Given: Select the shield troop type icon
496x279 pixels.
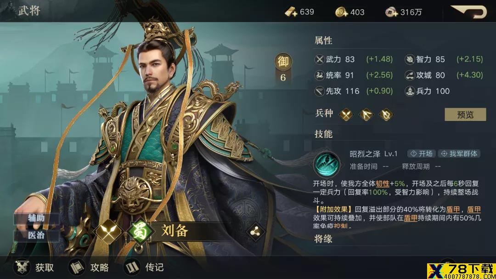Looking at the screenshot, I should (x=386, y=114).
